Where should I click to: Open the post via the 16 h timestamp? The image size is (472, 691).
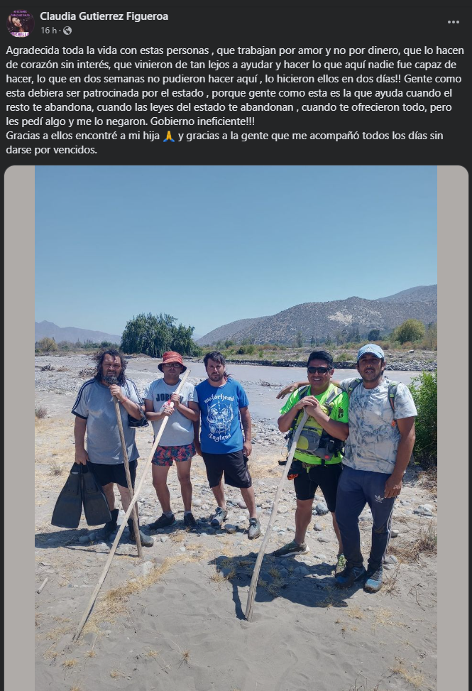coord(48,31)
